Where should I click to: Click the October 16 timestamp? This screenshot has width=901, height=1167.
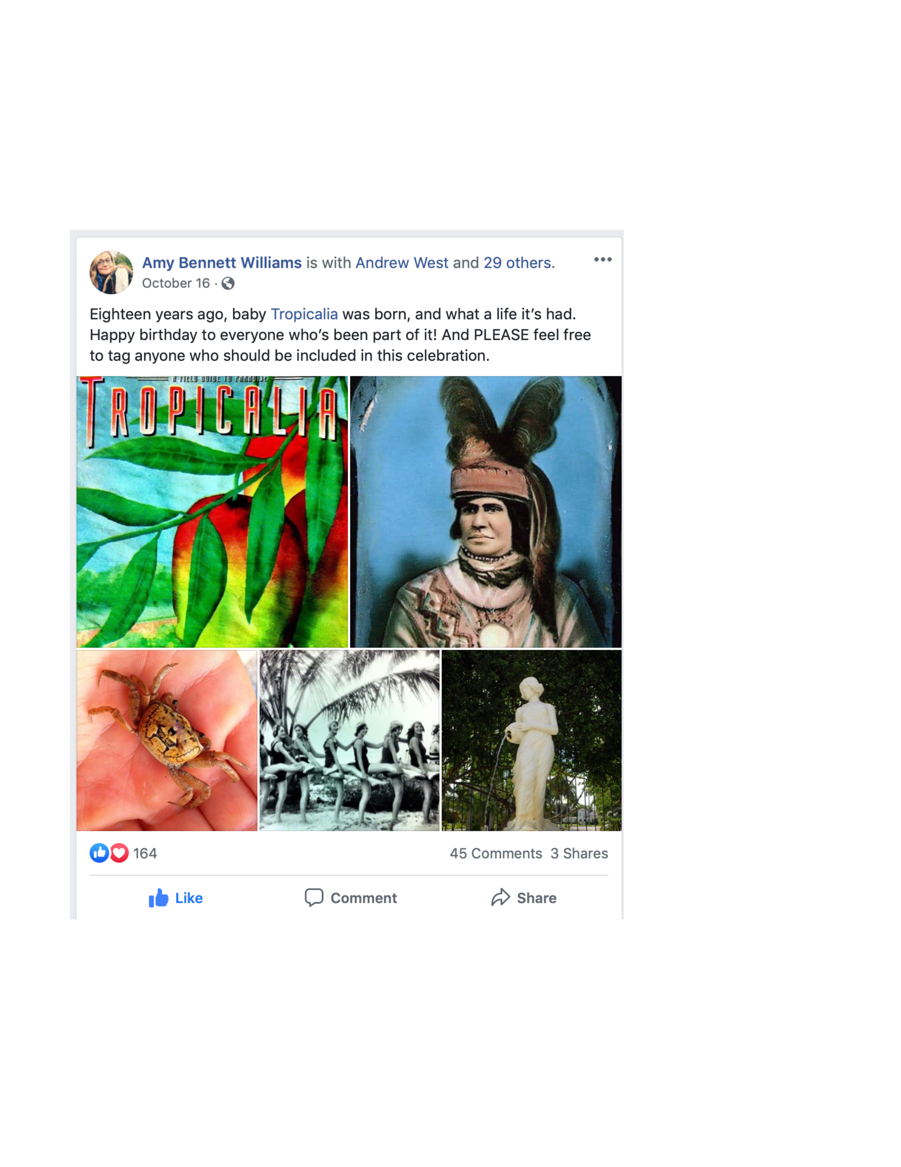(x=176, y=283)
